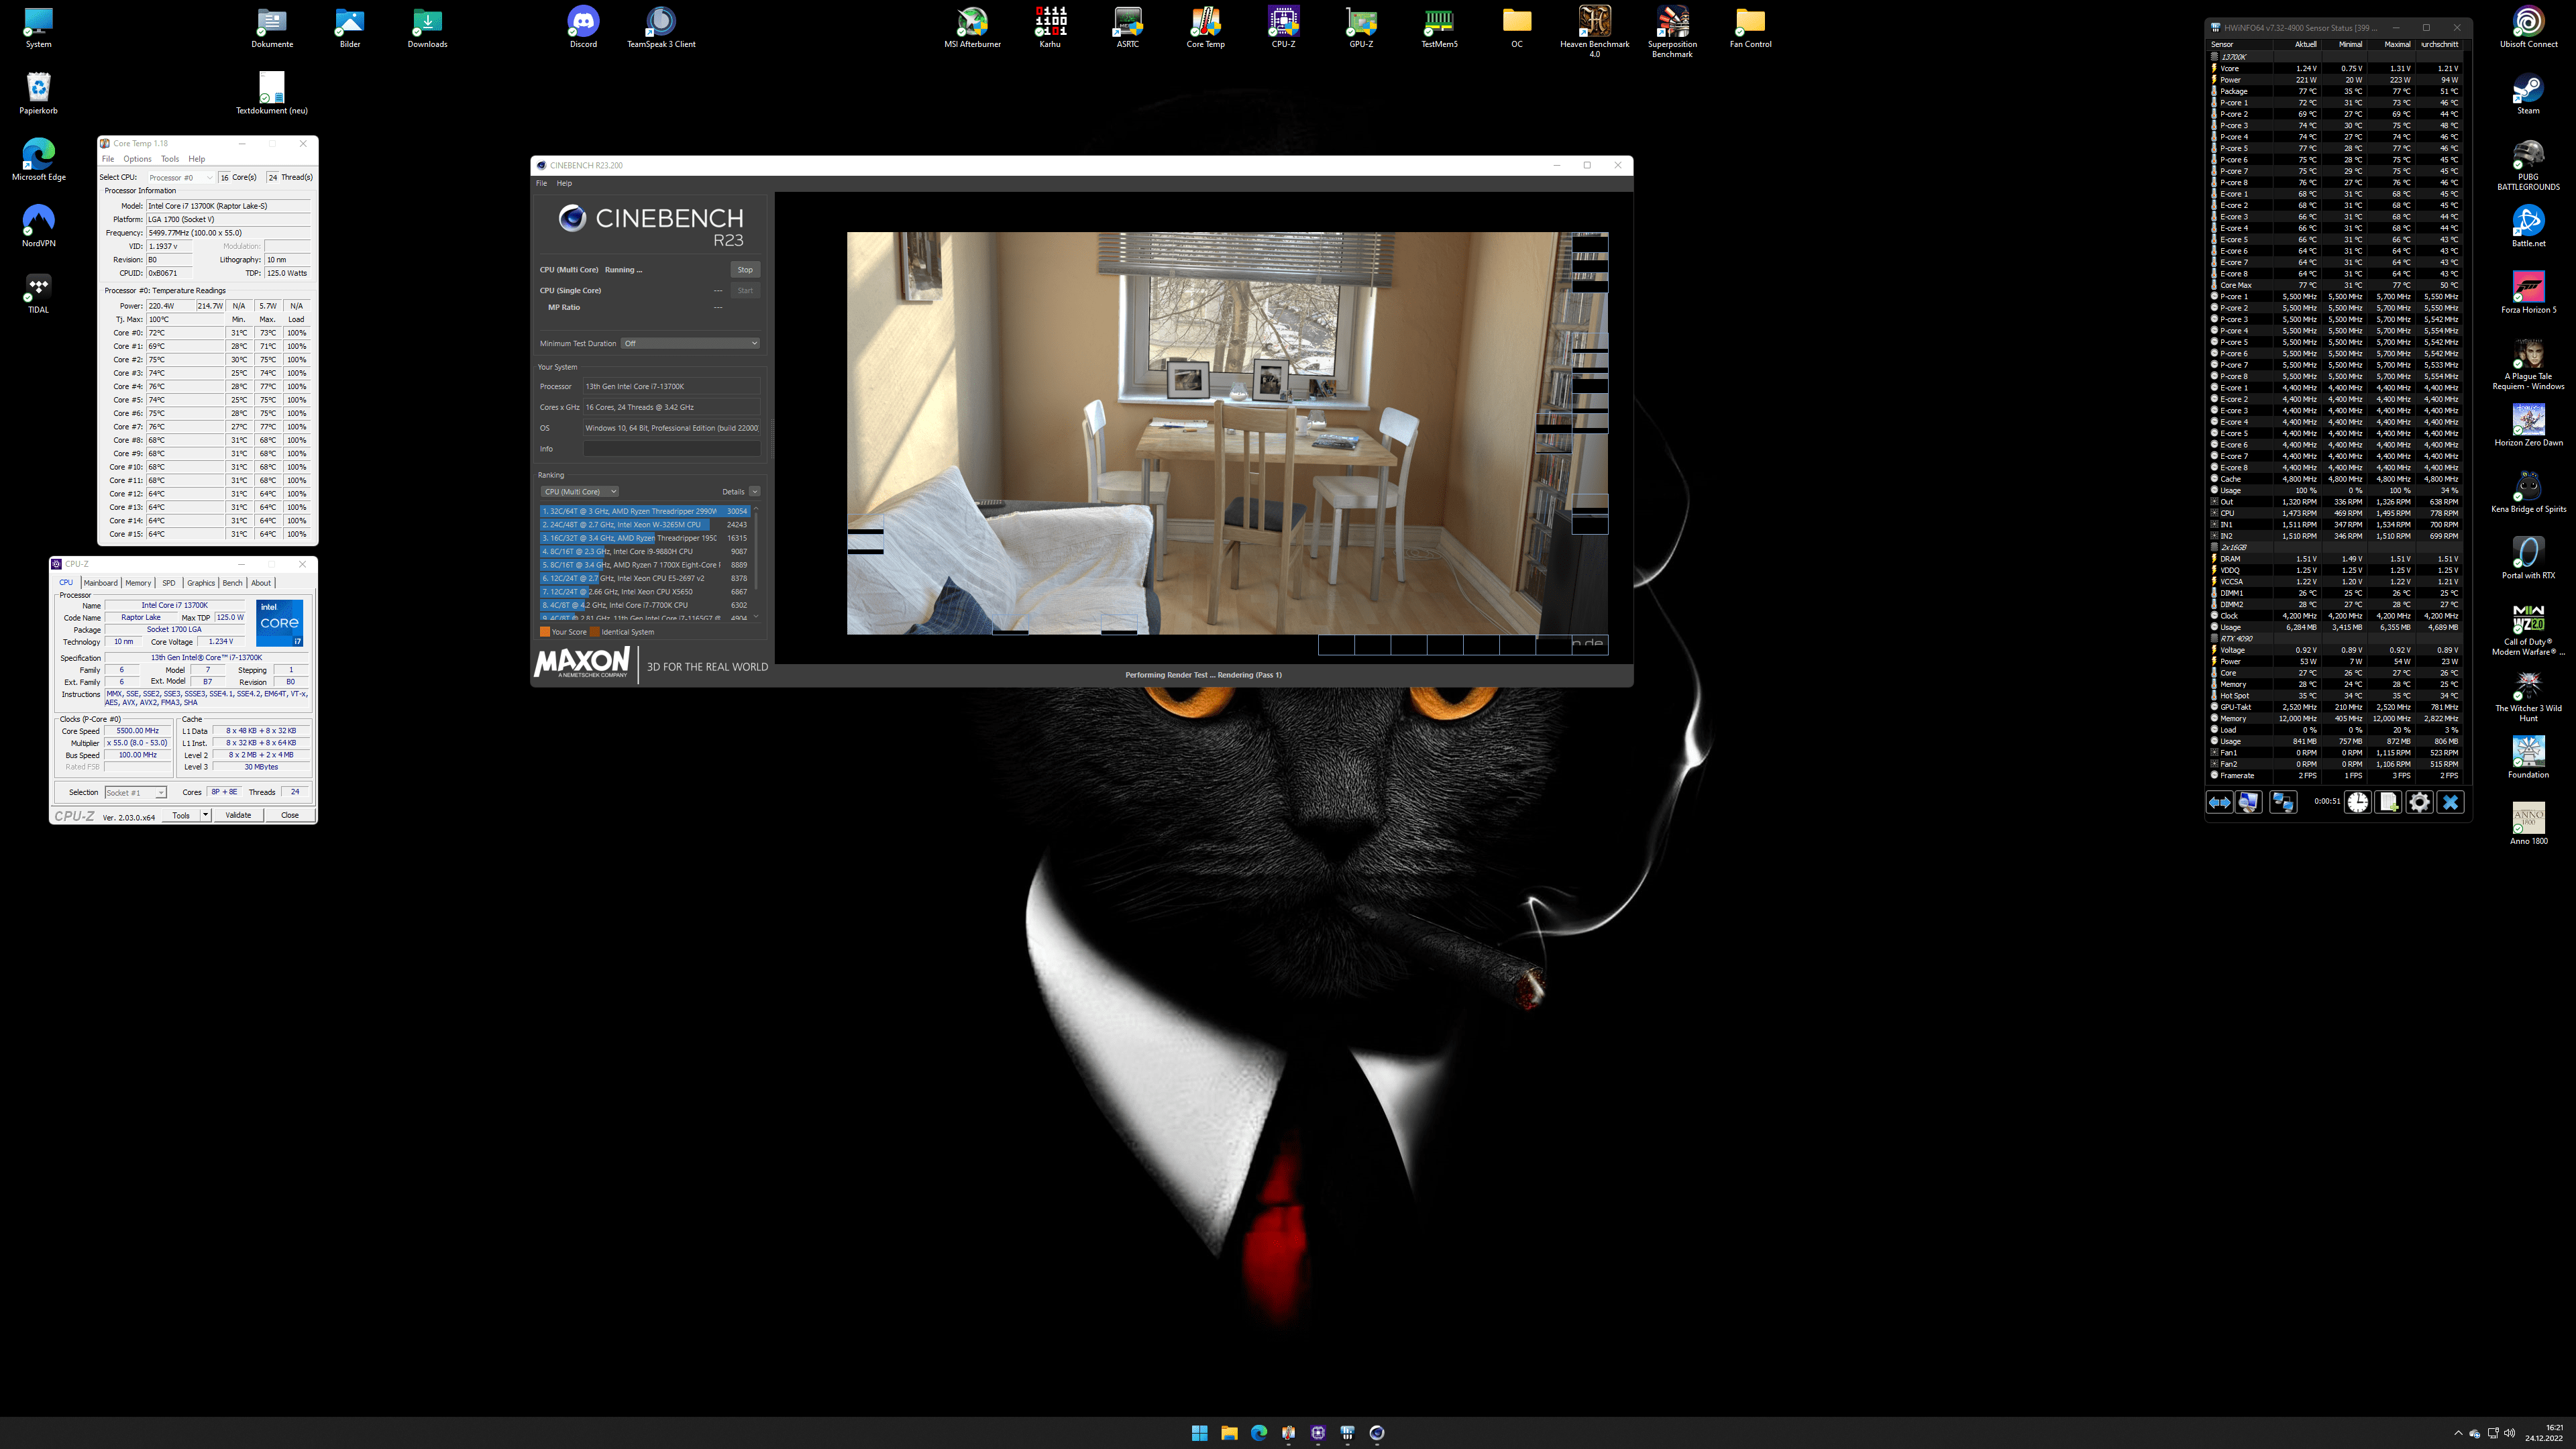This screenshot has height=1449, width=2576.
Task: Click Cinebench Info input field
Action: (671, 449)
